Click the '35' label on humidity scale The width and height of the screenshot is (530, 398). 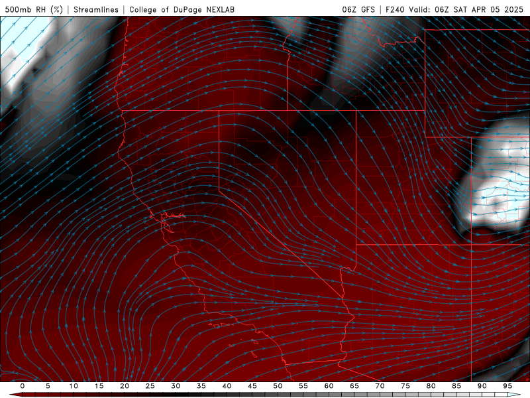pyautogui.click(x=201, y=386)
